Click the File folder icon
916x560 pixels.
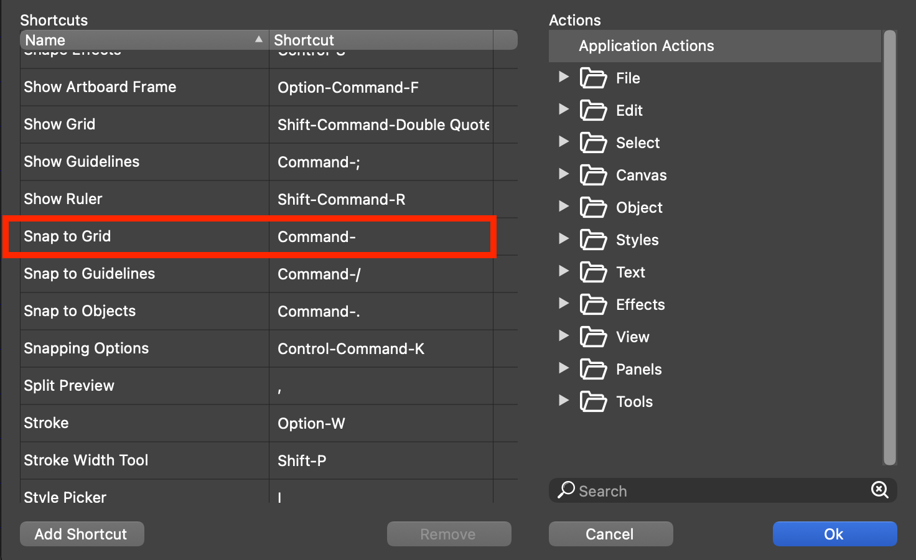593,78
